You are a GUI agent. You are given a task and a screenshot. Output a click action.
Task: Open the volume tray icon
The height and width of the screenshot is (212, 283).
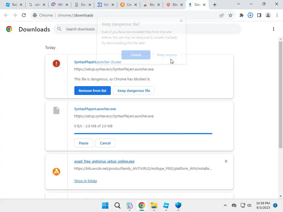(249, 205)
